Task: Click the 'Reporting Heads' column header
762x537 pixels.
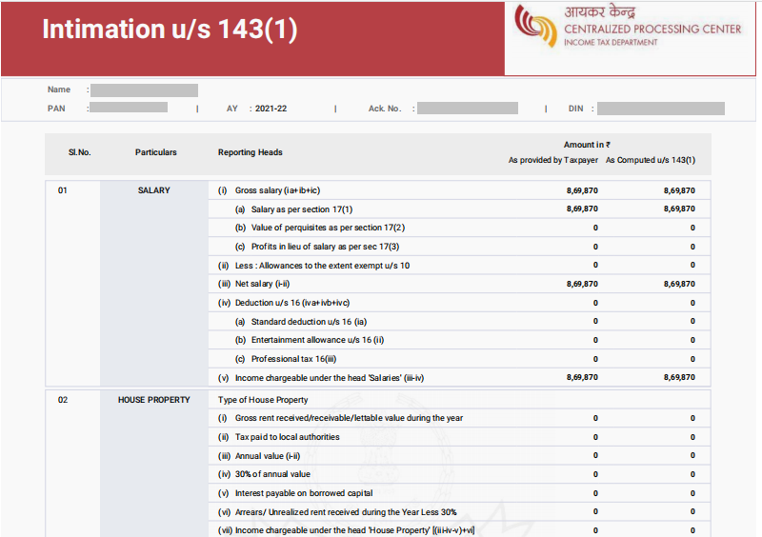Action: [250, 152]
